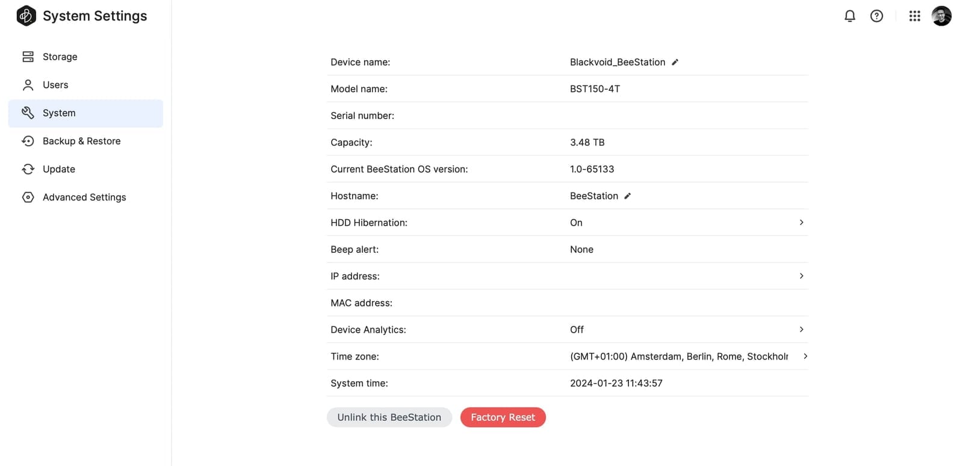The width and height of the screenshot is (963, 466).
Task: Click the Update refresh icon
Action: 28,169
